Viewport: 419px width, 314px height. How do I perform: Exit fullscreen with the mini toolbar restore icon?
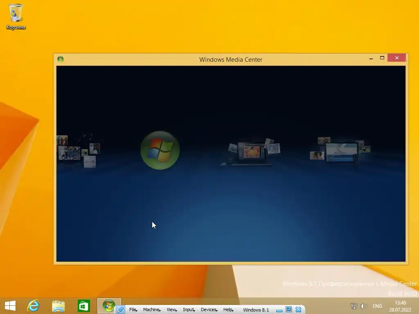288,310
